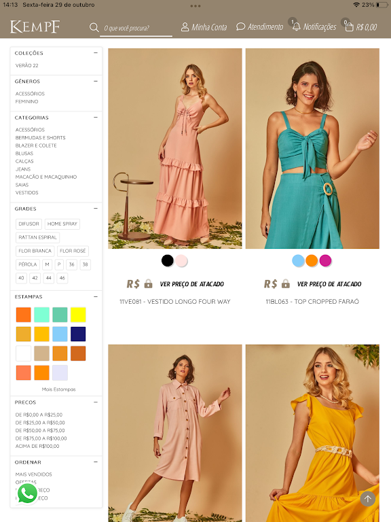Image resolution: width=391 pixels, height=522 pixels.
Task: Open Minha Conta account menu
Action: pos(204,27)
